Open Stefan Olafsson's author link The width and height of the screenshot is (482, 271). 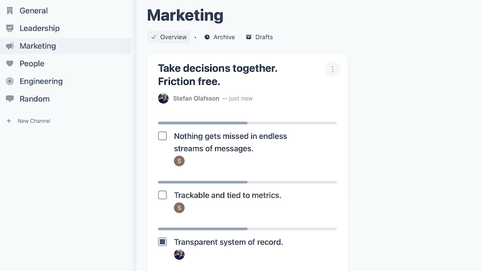196,99
